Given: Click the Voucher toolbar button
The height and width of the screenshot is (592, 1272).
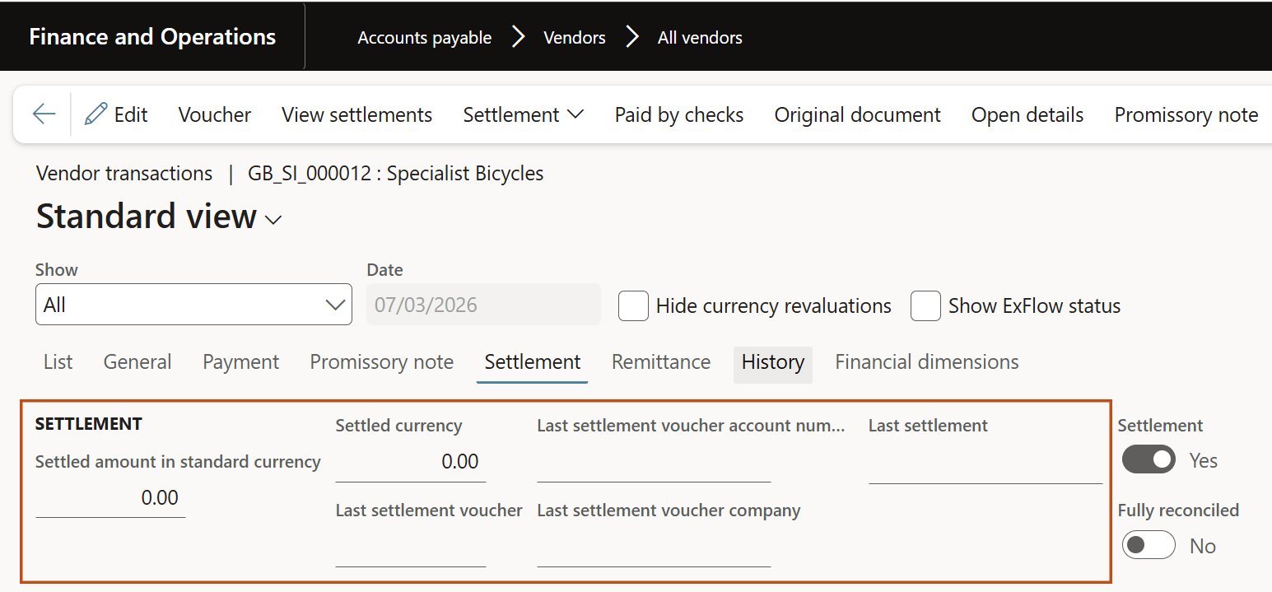Looking at the screenshot, I should click(x=215, y=114).
